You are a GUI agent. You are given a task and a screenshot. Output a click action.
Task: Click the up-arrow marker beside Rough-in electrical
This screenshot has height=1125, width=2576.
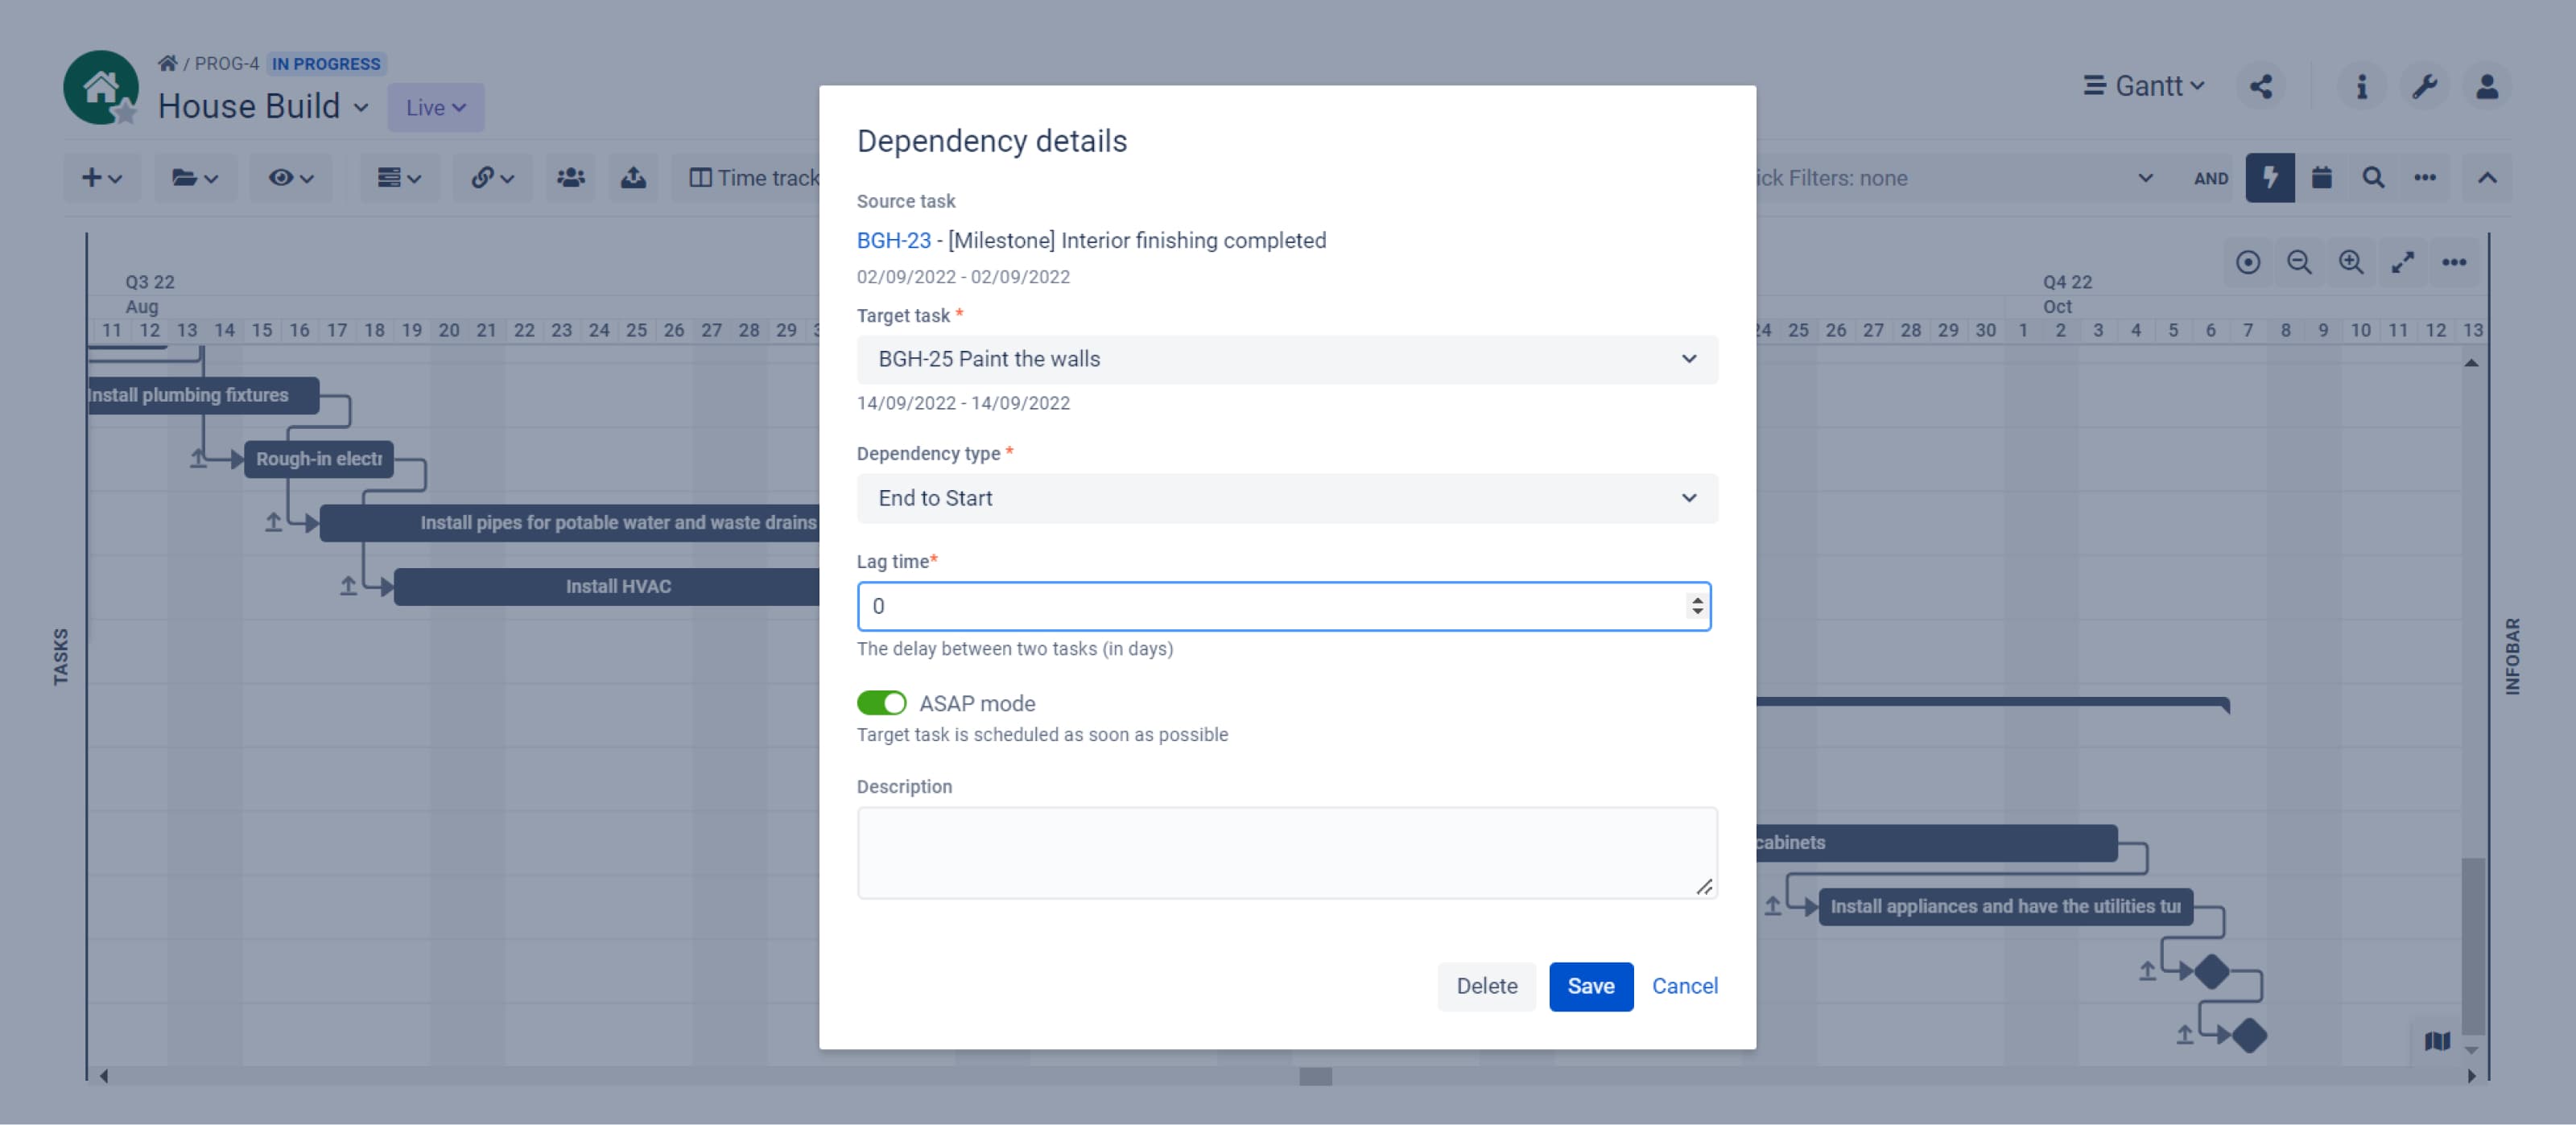coord(199,459)
